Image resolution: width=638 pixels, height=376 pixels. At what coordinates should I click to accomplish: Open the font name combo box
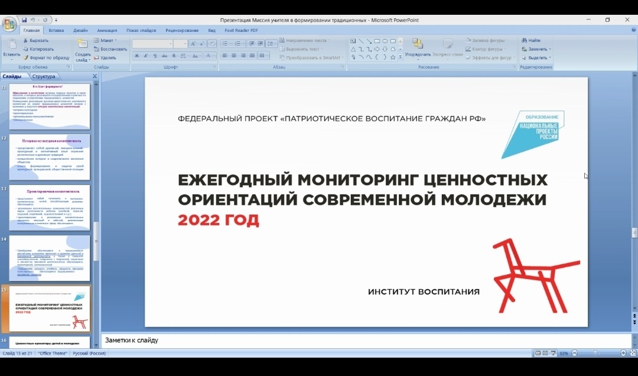[152, 44]
